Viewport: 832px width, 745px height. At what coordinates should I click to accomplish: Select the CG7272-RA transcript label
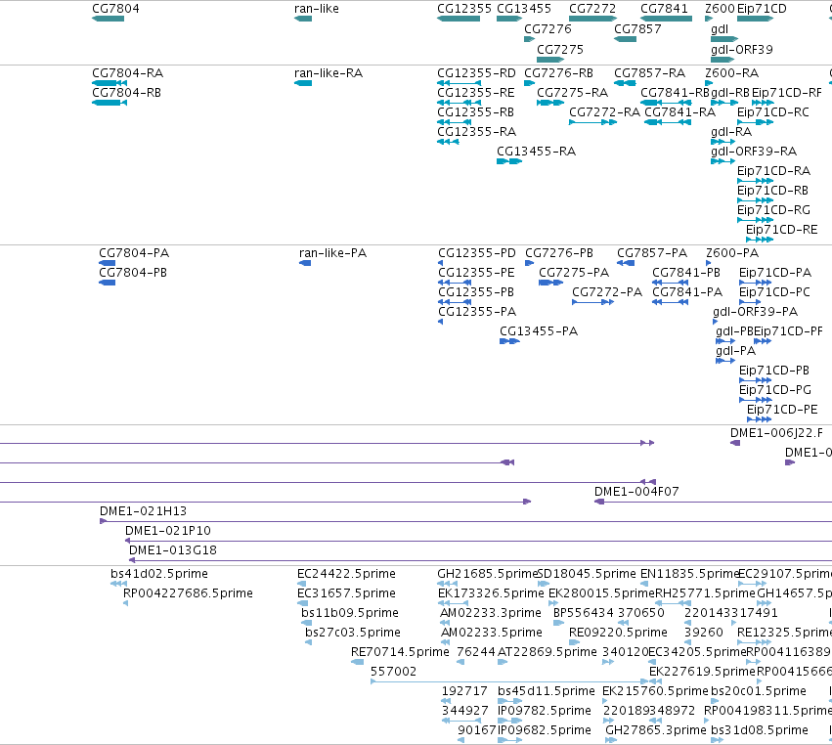[x=604, y=112]
